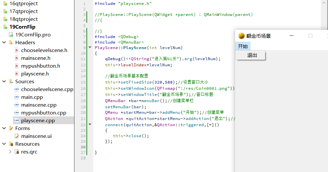Screen dimensions: 328x172
Task: Open mainscene.cpp source file
Action: click(39, 105)
